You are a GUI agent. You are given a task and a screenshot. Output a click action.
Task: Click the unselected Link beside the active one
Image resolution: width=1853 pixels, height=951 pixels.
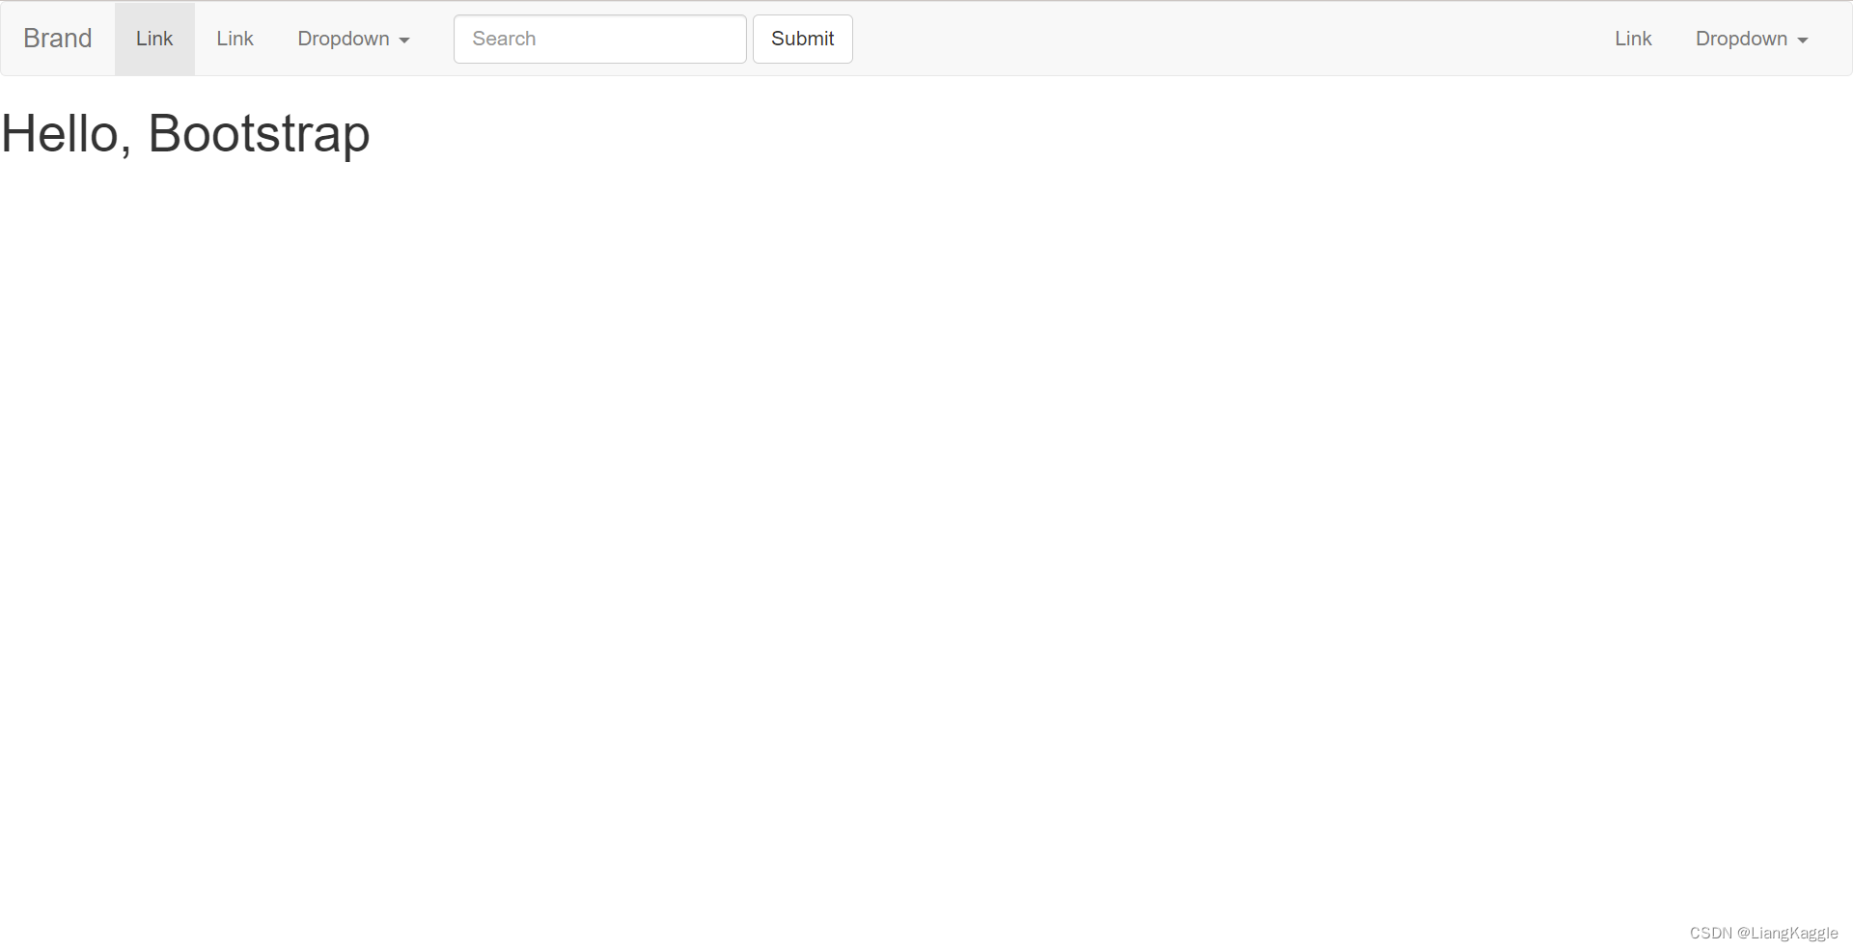(x=235, y=39)
